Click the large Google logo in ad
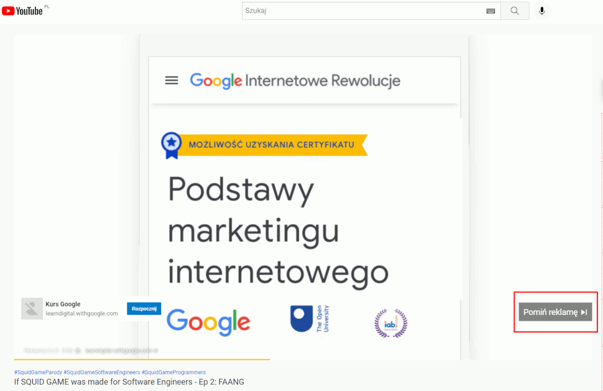The image size is (603, 391). pyautogui.click(x=208, y=322)
